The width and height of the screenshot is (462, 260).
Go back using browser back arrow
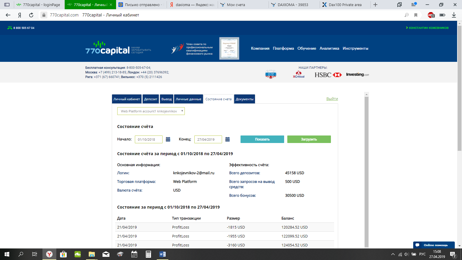(x=8, y=15)
